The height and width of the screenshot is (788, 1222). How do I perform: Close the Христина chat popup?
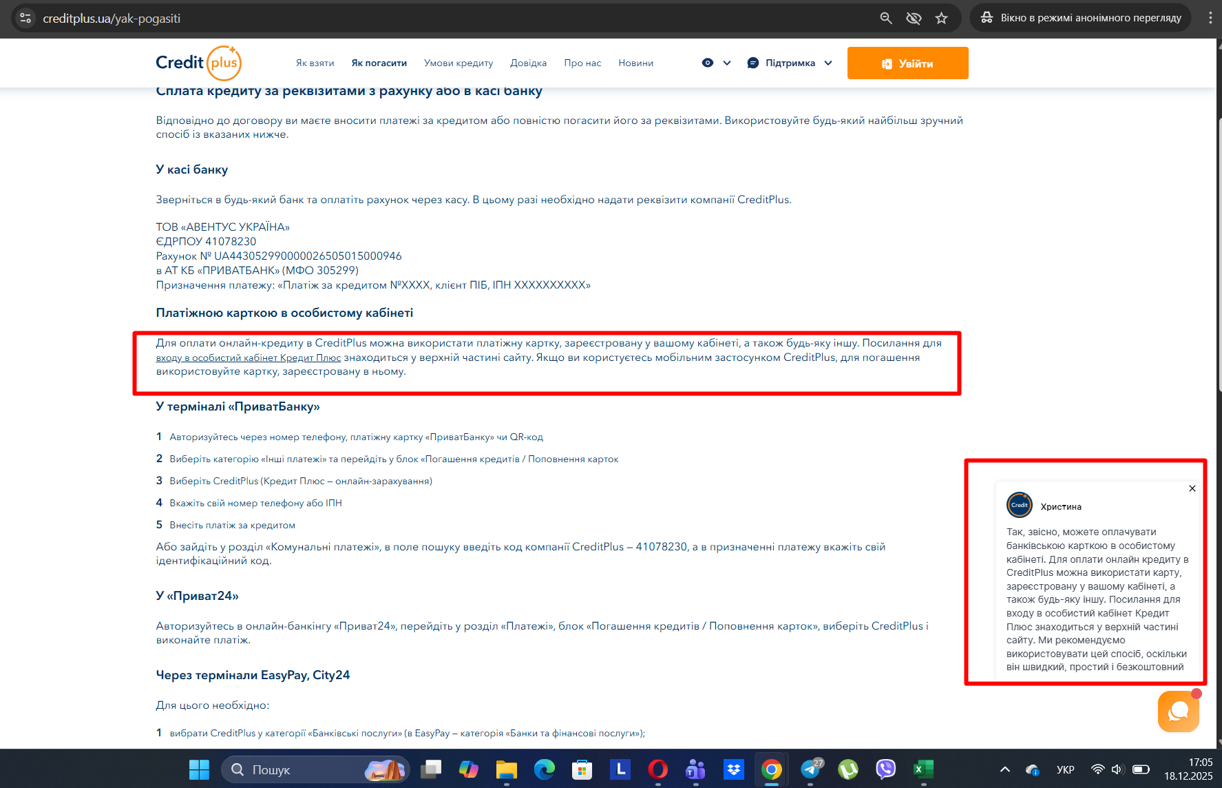pos(1192,488)
